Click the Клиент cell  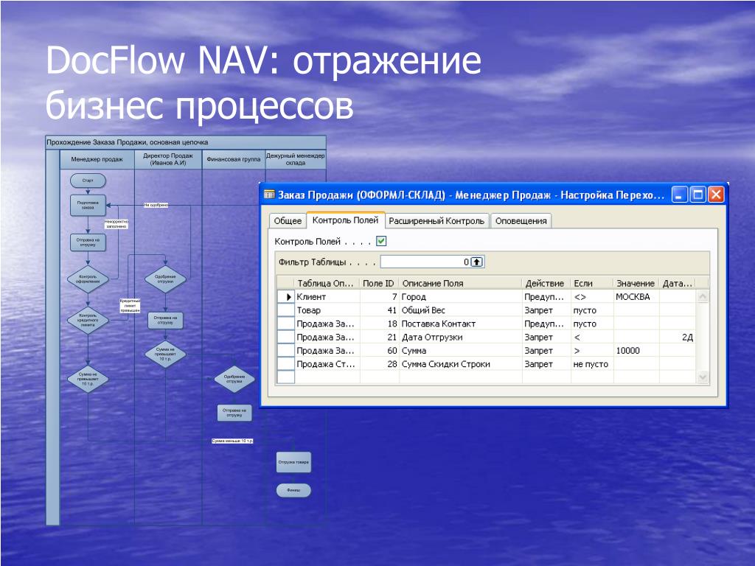327,297
